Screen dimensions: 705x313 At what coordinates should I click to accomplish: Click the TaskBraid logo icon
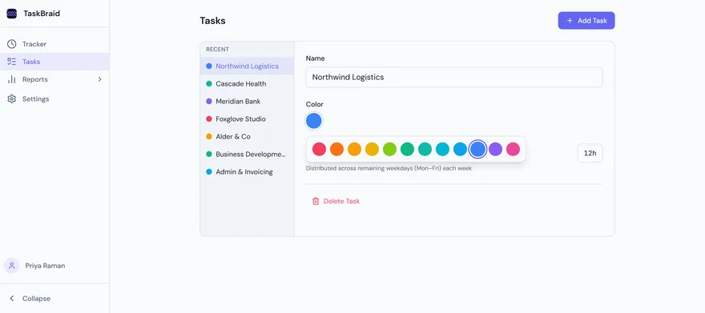[x=12, y=14]
